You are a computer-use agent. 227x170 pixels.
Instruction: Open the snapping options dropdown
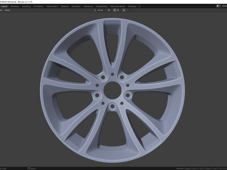119,10
